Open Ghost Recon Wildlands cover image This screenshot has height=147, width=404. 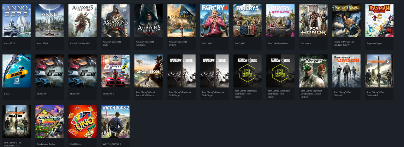[x=149, y=71]
